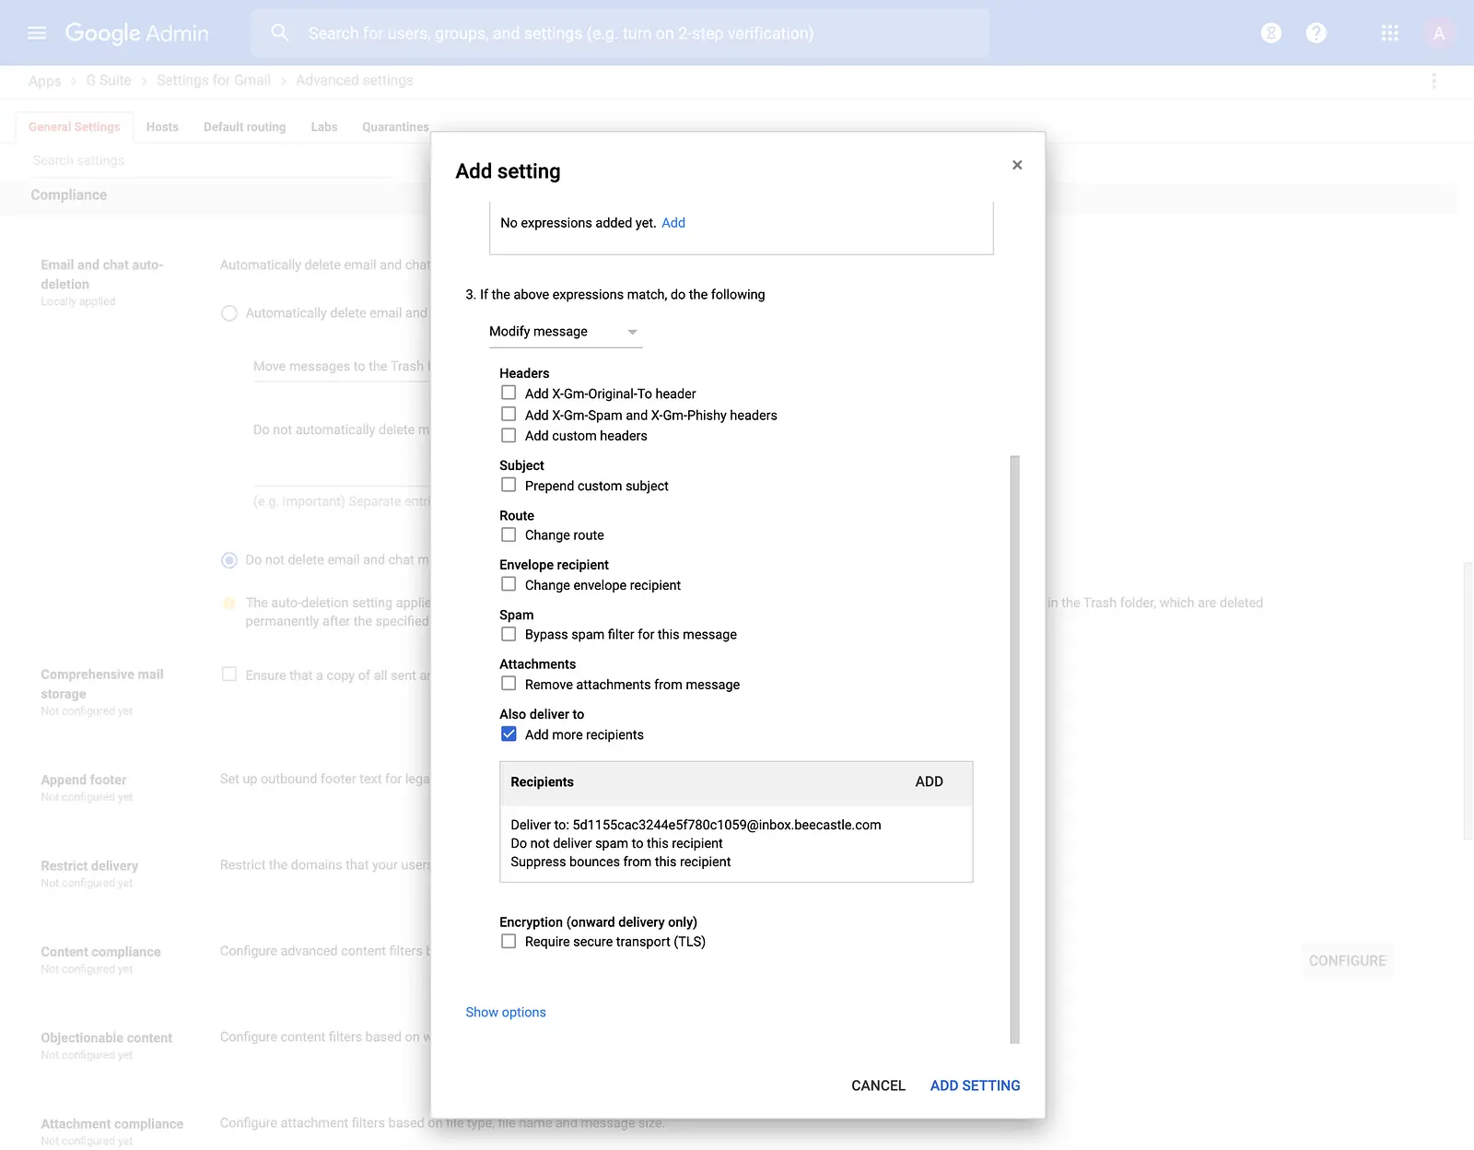Switch to General Settings tab

pos(75,127)
